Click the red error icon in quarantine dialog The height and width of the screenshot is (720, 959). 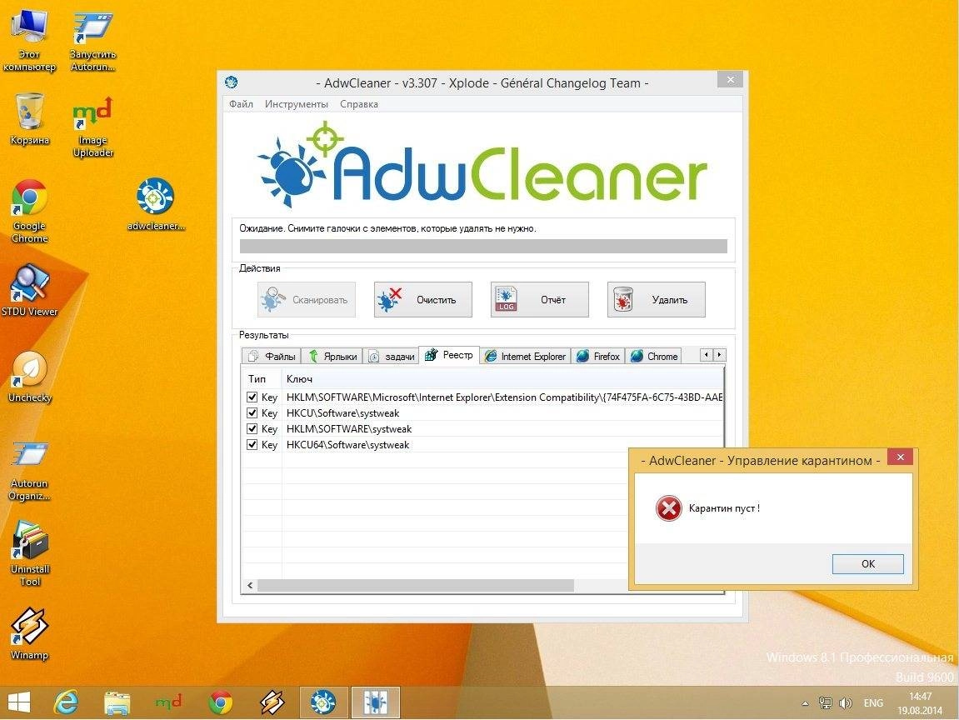coord(668,508)
